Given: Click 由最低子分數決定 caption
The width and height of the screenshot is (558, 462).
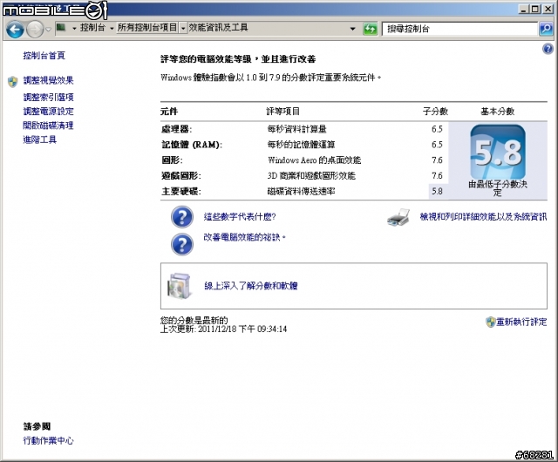Looking at the screenshot, I should pyautogui.click(x=498, y=188).
